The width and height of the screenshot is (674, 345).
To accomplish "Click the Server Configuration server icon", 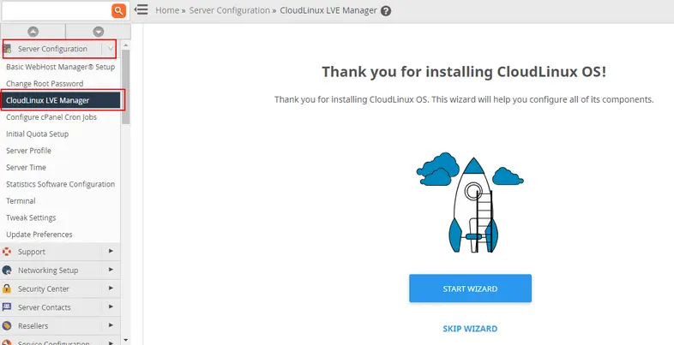I will (8, 49).
